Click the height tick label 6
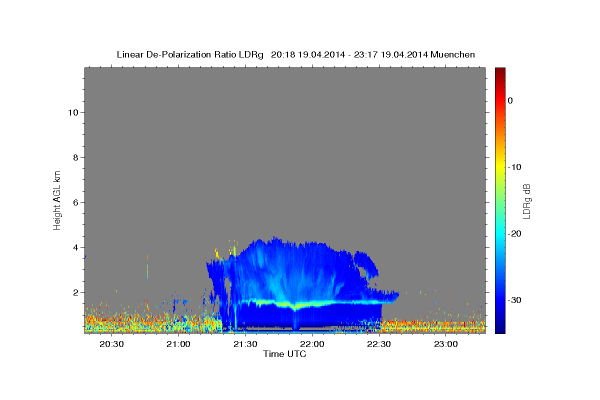The height and width of the screenshot is (400, 600). (75, 202)
